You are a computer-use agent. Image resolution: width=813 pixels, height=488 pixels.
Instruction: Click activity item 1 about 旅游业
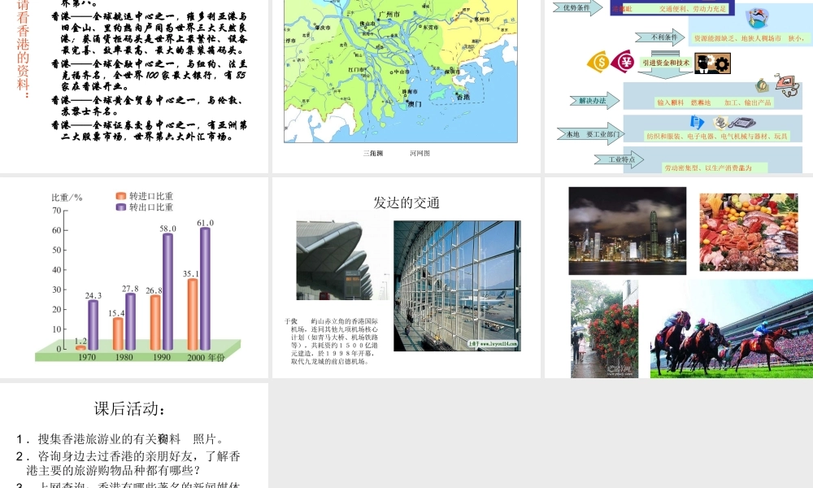[120, 439]
